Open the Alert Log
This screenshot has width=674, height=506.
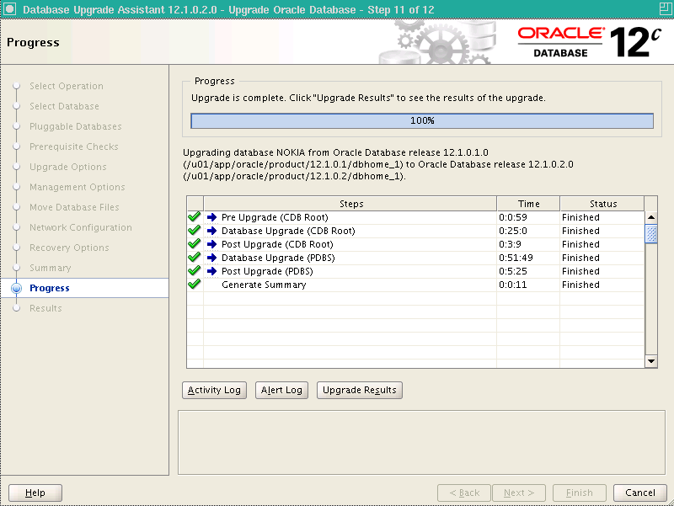(x=281, y=390)
